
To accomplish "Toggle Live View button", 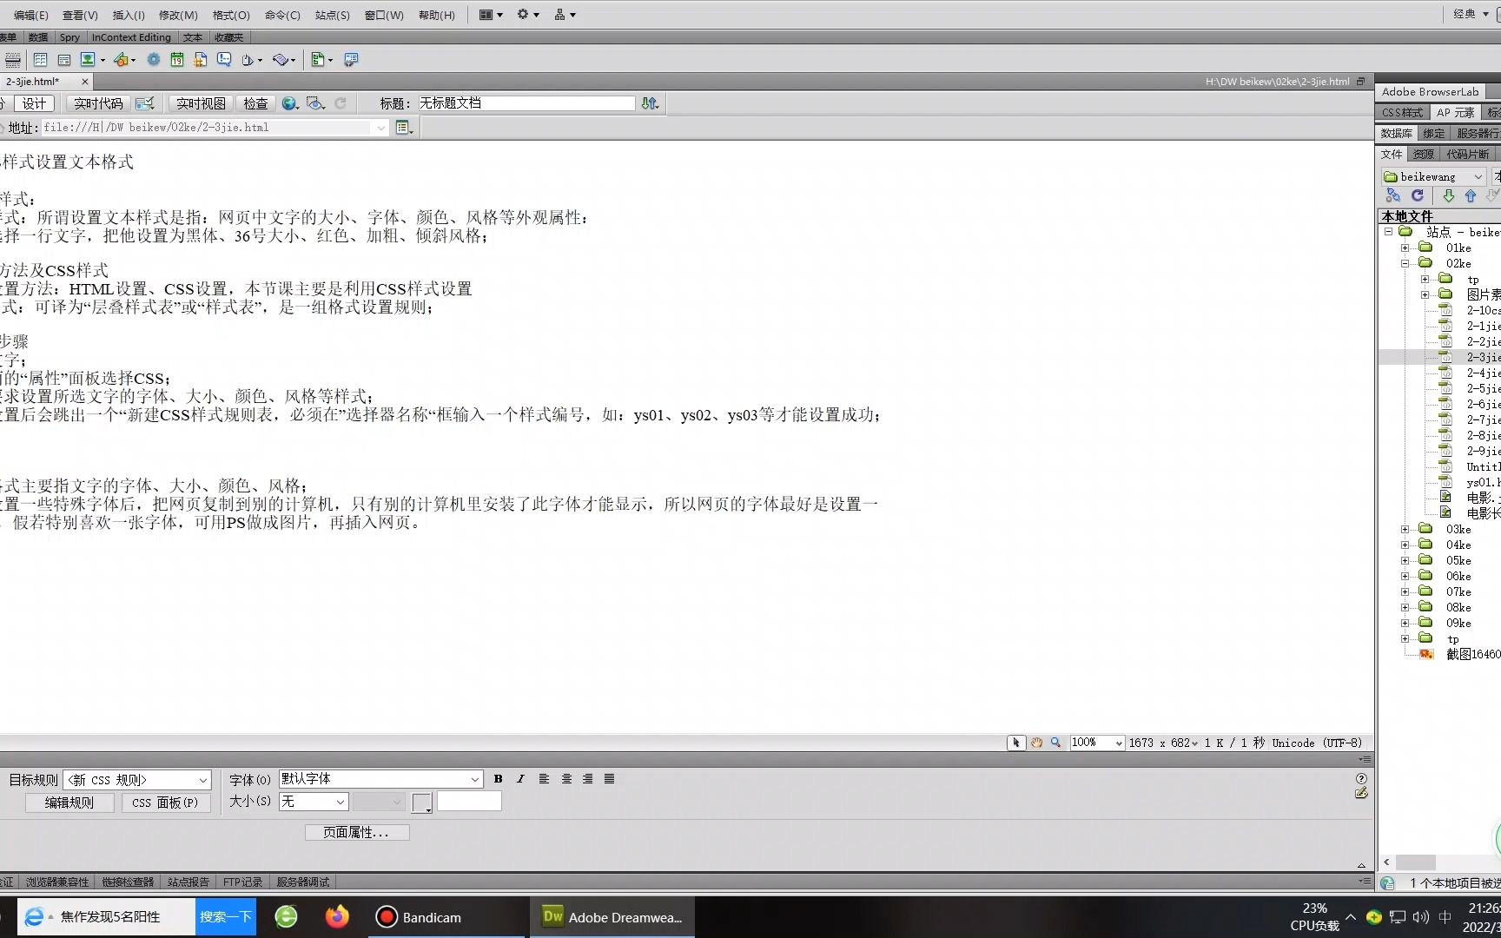I will click(201, 103).
